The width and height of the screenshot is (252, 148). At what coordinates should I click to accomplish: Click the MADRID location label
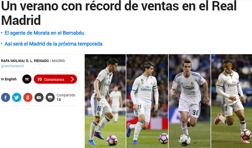point(58,61)
